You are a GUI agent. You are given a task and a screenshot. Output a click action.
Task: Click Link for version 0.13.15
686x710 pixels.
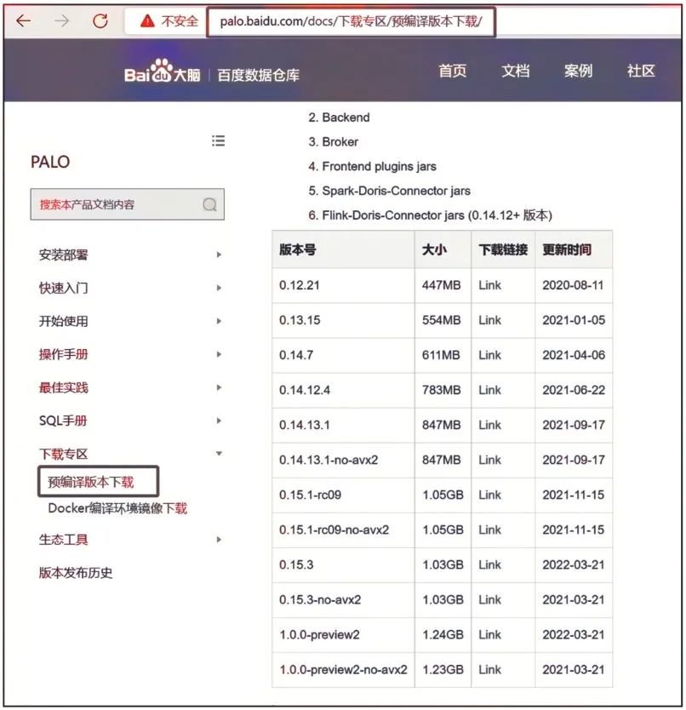coord(490,321)
